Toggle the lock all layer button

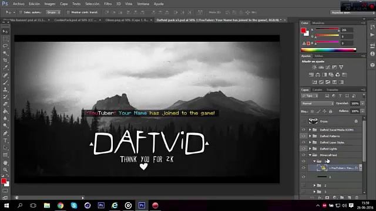(x=330, y=111)
